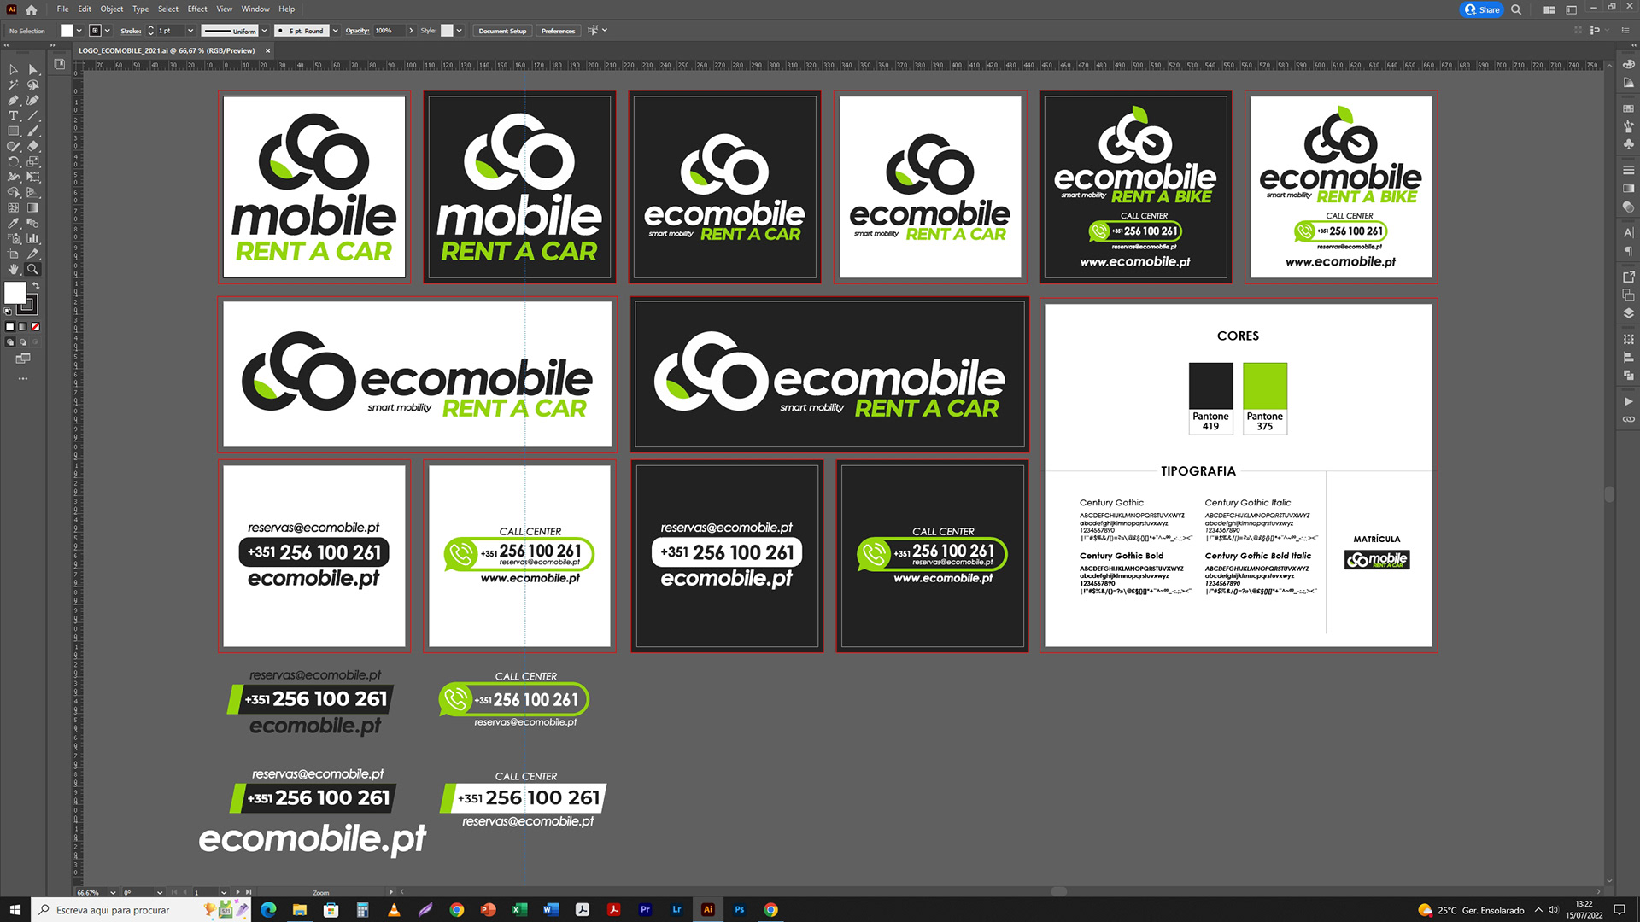Select the Line Segment tool
This screenshot has height=922, width=1640.
pos(33,116)
